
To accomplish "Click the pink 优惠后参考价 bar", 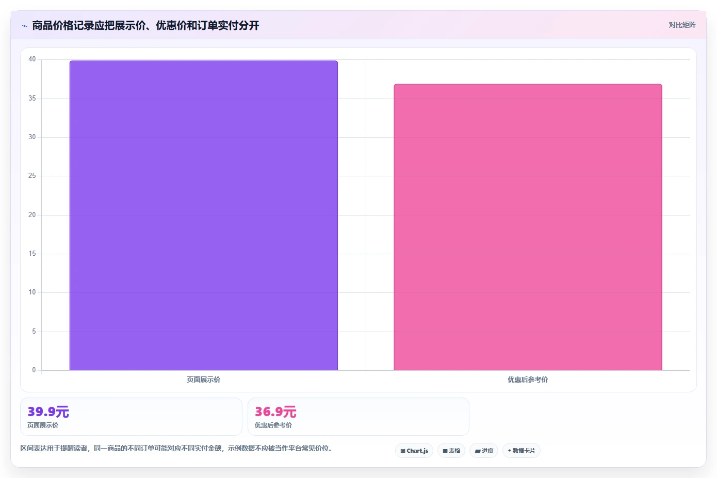I will [528, 227].
